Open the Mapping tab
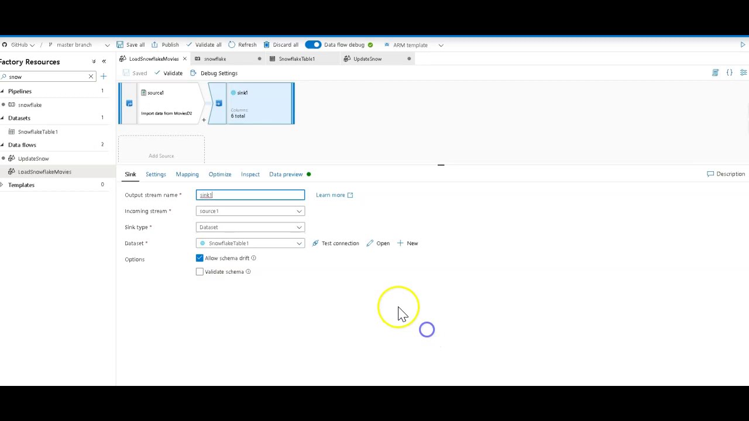 [x=187, y=174]
